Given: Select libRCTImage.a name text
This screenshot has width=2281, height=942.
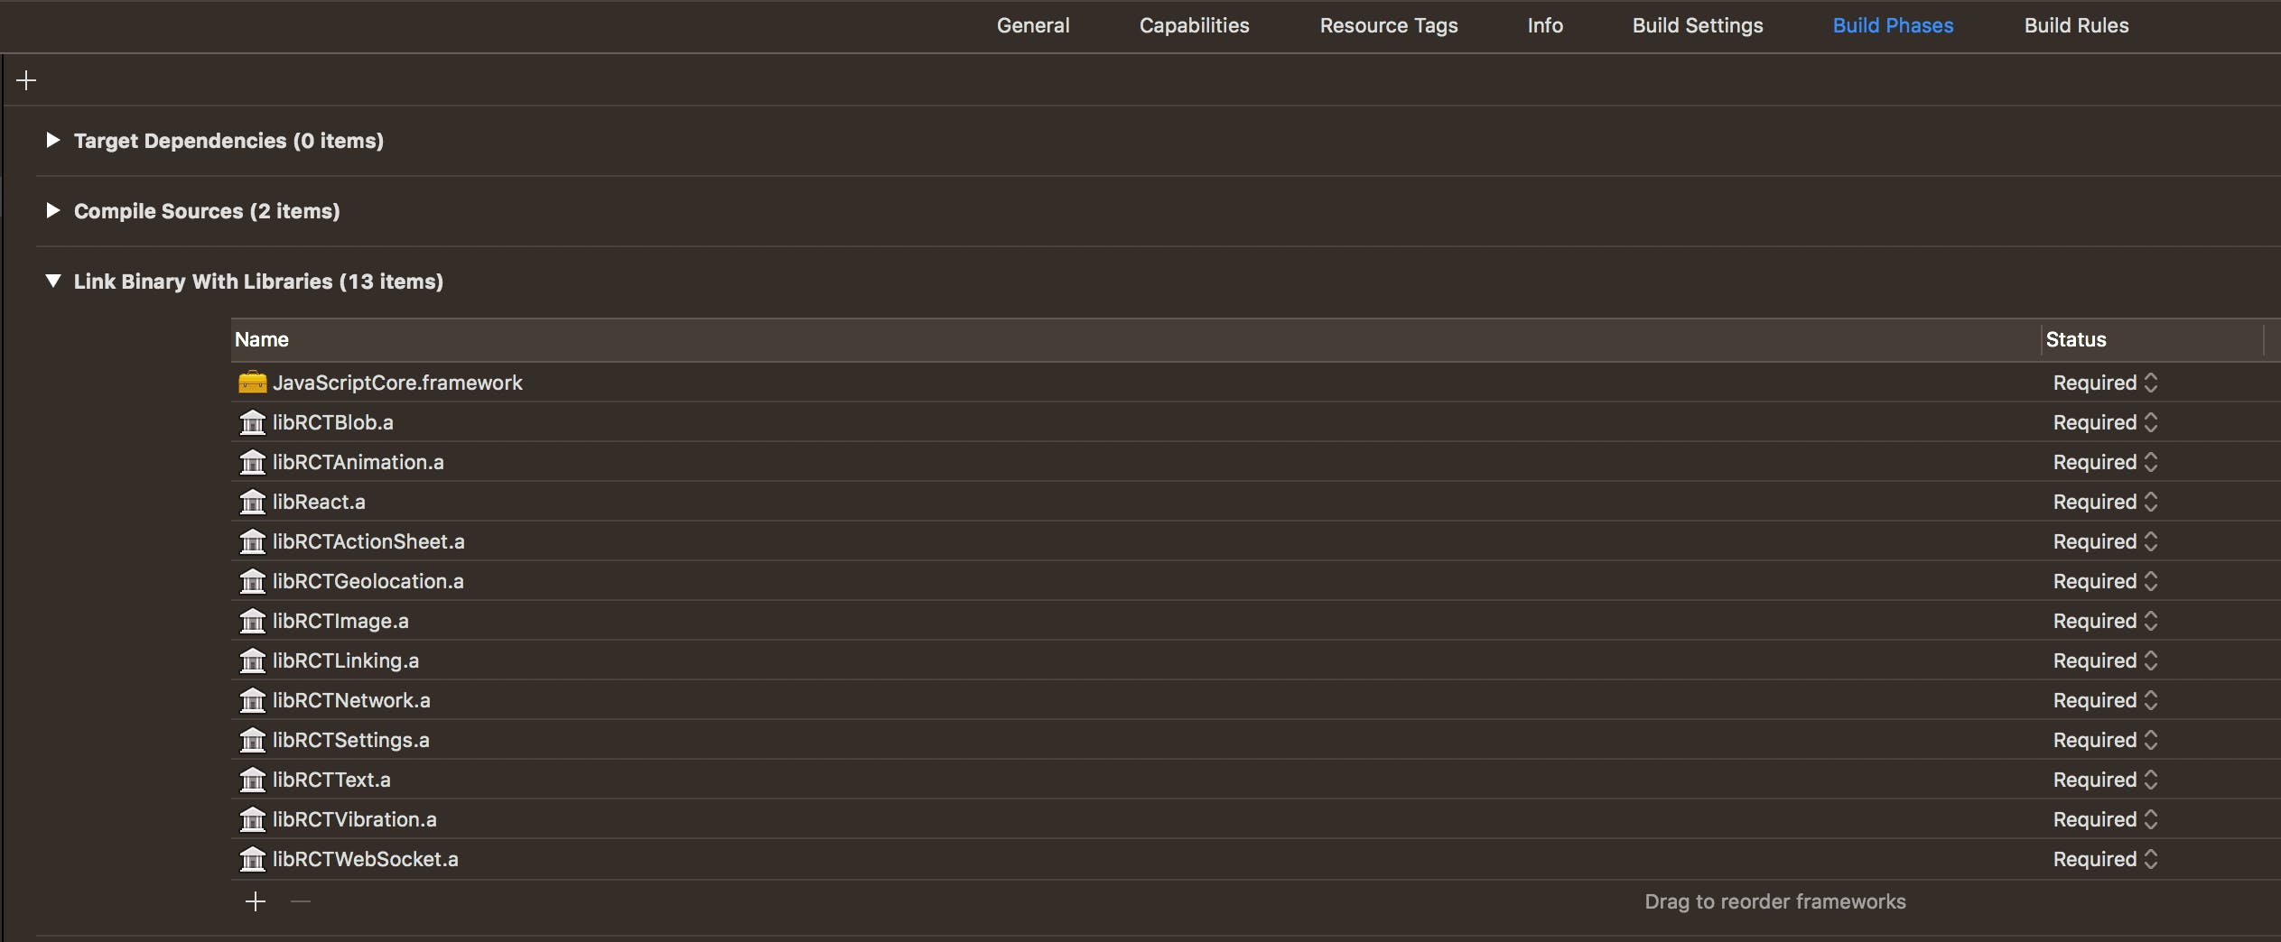Looking at the screenshot, I should pyautogui.click(x=340, y=621).
